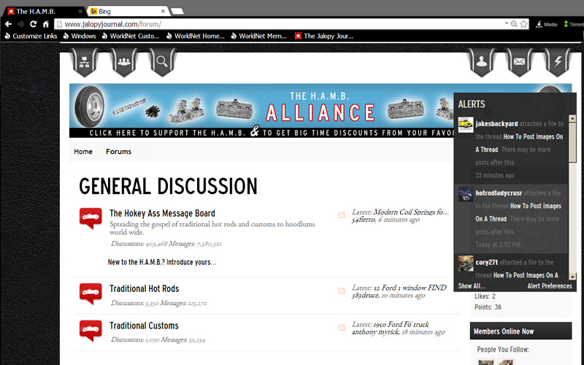Open The Jalopy Jour... bookmark
The height and width of the screenshot is (365, 584).
pyautogui.click(x=324, y=36)
